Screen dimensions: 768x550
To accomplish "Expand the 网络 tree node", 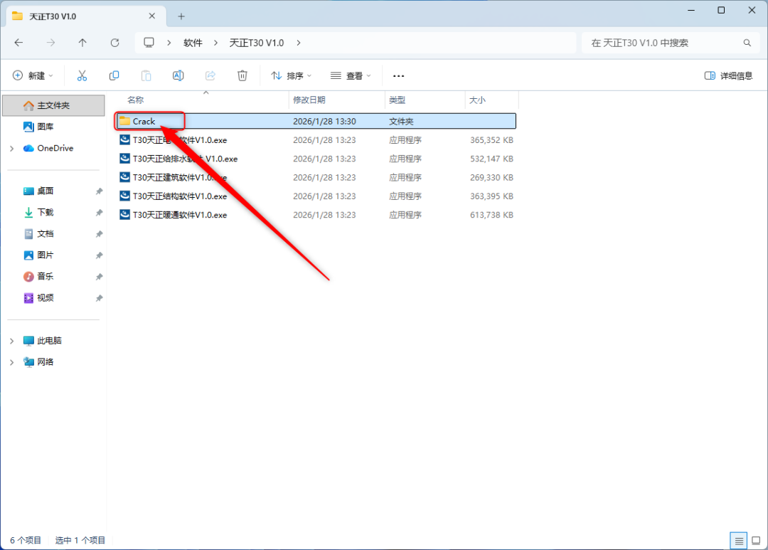I will (12, 362).
